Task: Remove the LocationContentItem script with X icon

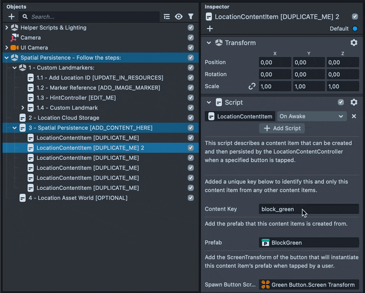Action: tap(354, 116)
